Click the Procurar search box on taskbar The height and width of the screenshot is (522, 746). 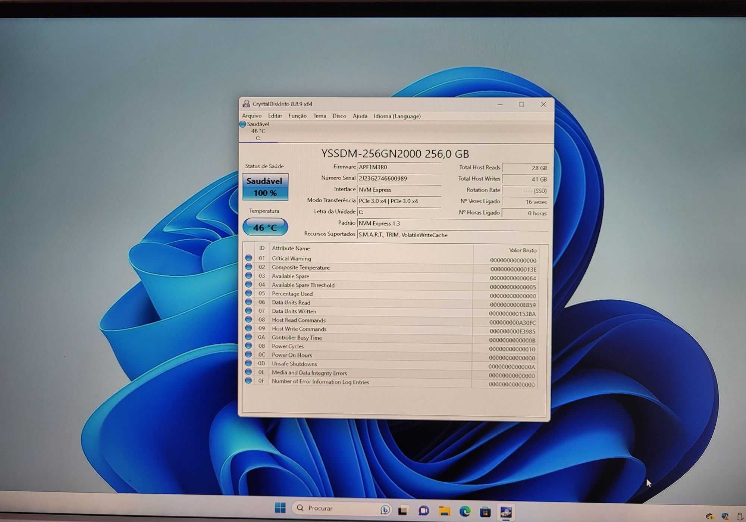[x=342, y=508]
